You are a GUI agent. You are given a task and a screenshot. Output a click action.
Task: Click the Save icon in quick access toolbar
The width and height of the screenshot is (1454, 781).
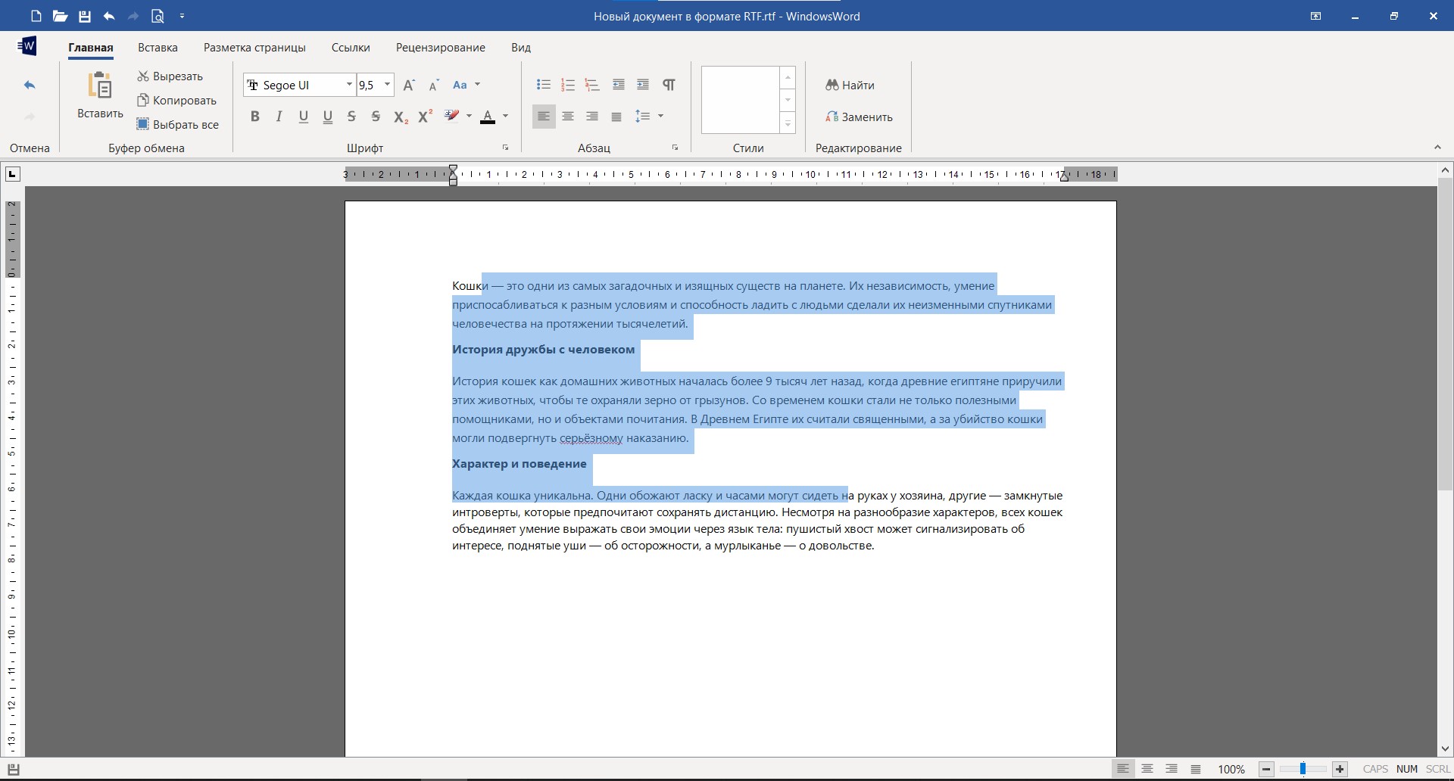tap(85, 16)
